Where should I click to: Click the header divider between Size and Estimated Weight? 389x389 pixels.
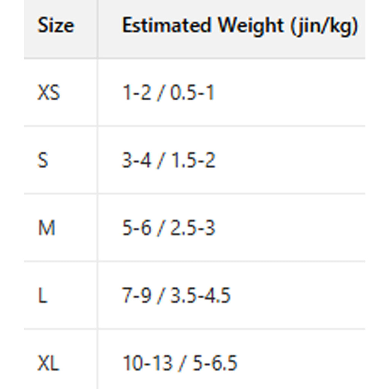pyautogui.click(x=98, y=29)
